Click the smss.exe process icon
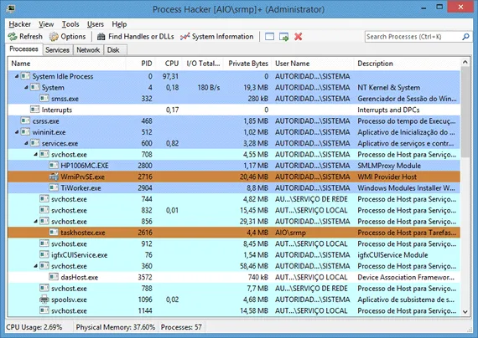The image size is (478, 338). [44, 99]
